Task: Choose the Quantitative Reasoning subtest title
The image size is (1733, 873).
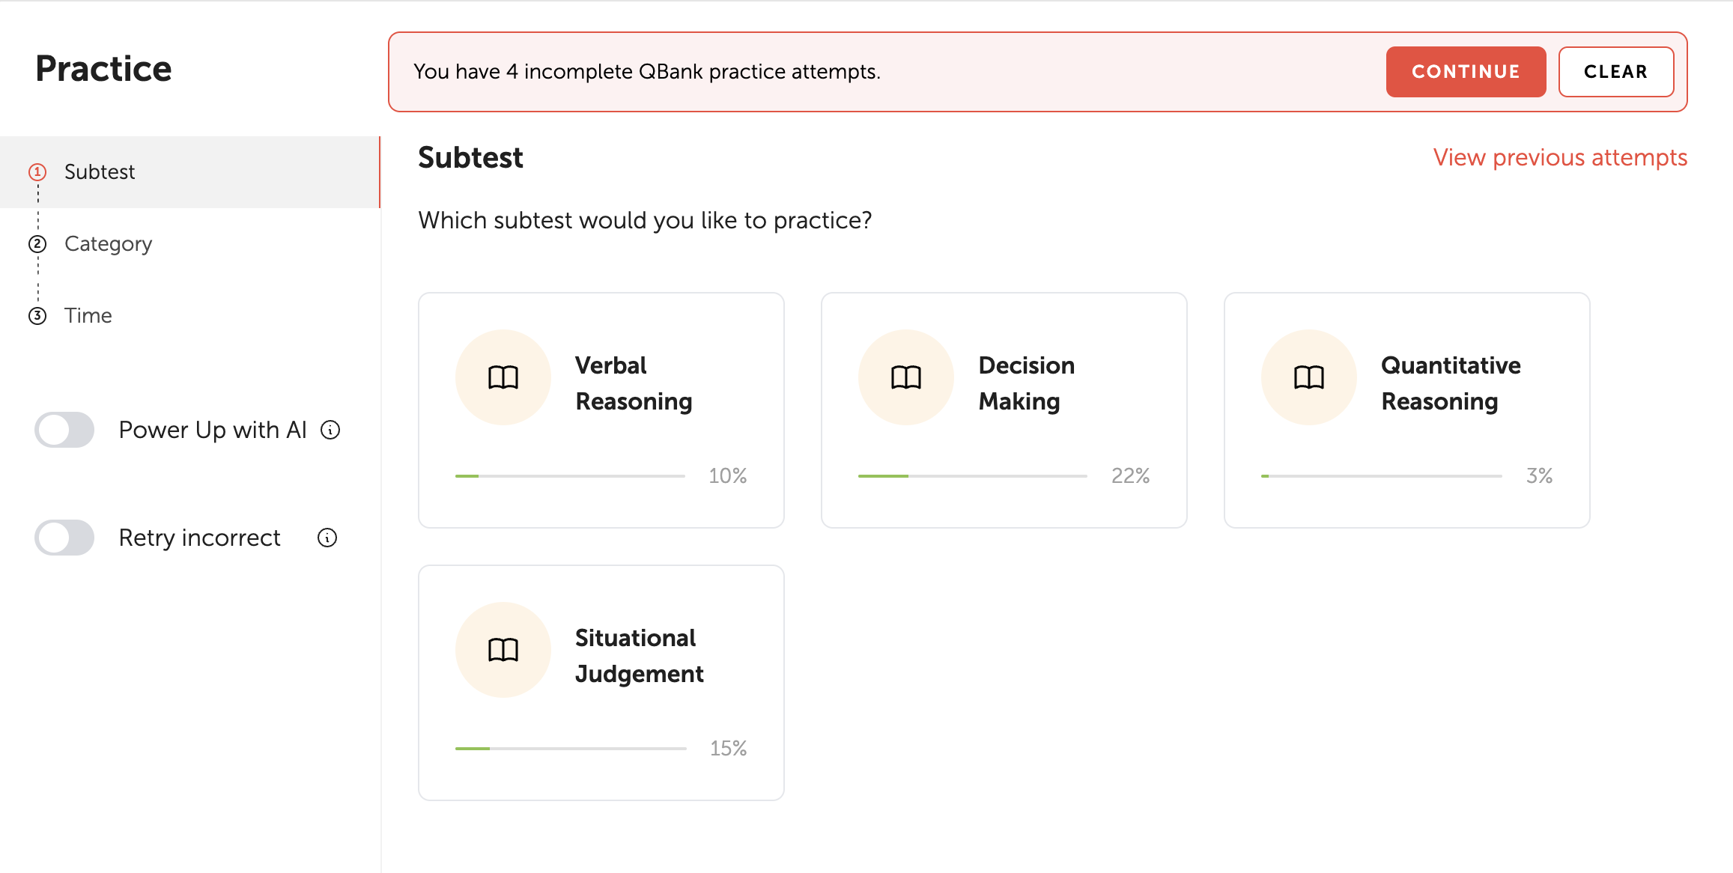Action: [1451, 383]
